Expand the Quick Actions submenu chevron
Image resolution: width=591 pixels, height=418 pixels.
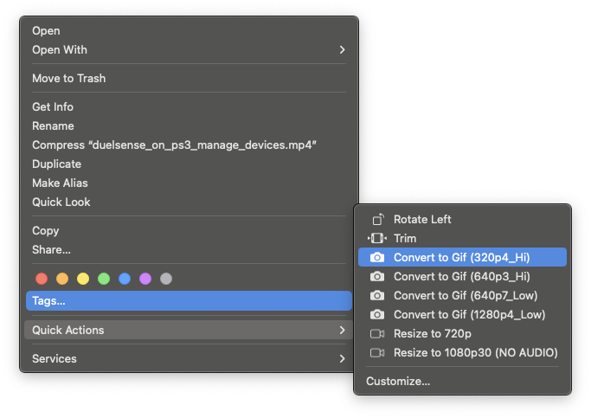click(x=342, y=330)
